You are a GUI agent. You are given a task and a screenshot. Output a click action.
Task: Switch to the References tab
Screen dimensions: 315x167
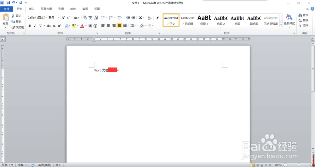(61, 9)
